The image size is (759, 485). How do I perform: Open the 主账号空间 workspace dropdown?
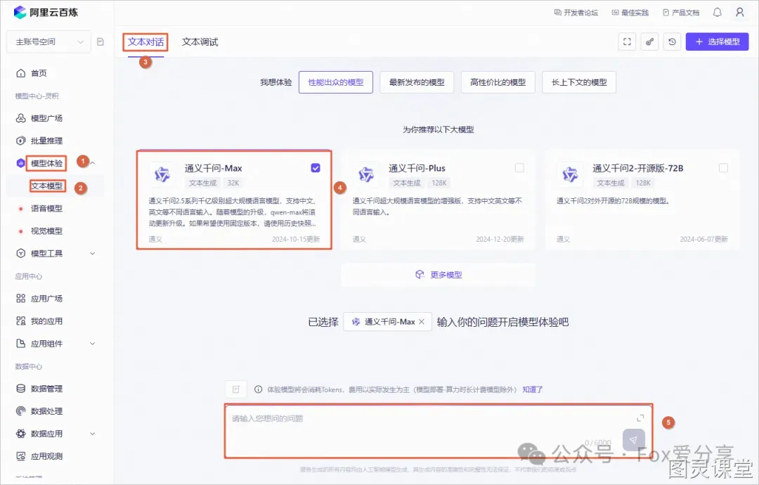point(48,41)
